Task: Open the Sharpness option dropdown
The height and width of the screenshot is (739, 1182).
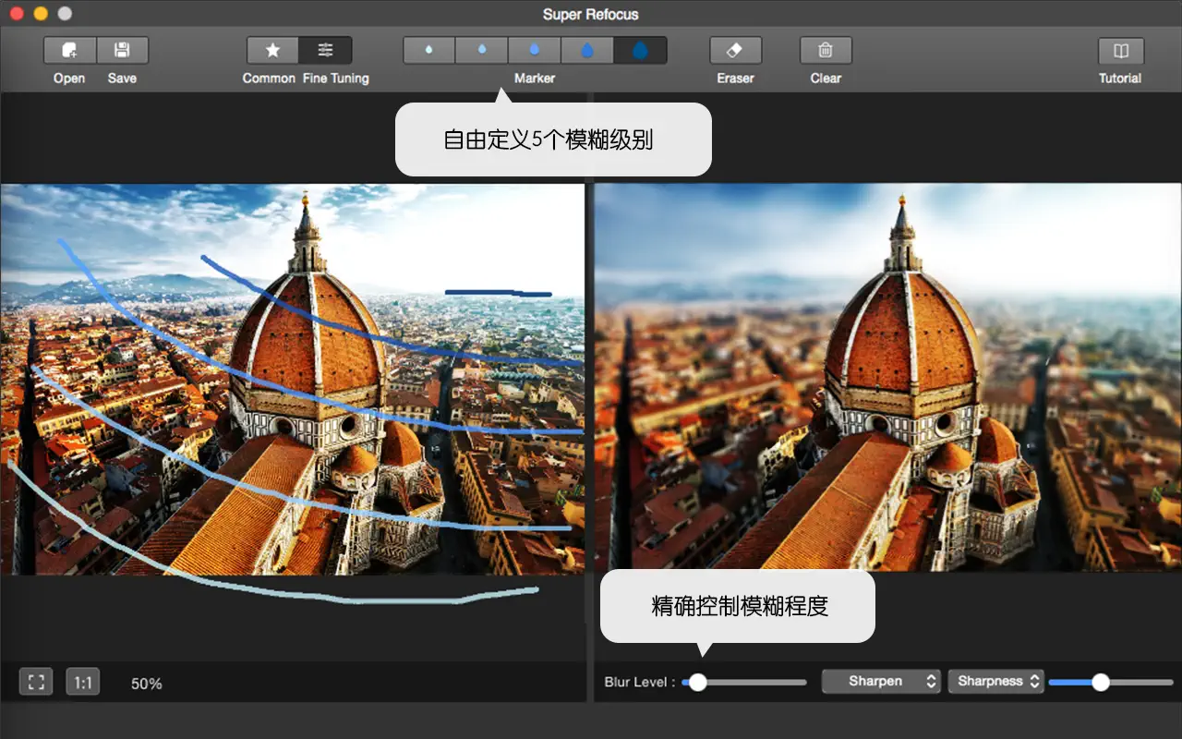Action: tap(995, 681)
